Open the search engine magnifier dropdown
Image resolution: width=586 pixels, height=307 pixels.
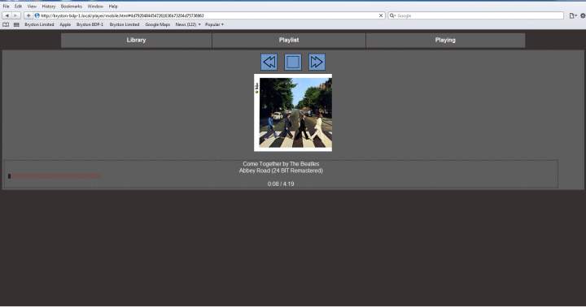coord(392,15)
